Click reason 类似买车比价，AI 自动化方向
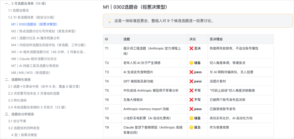Screen dimensions: 294x139 (x=231, y=118)
